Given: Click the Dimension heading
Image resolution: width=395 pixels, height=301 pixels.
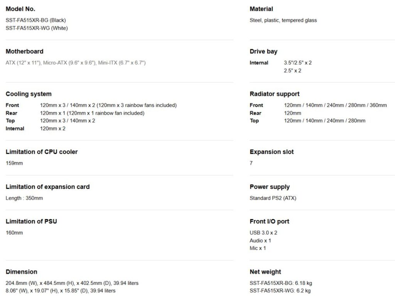Looking at the screenshot, I should pyautogui.click(x=22, y=272).
